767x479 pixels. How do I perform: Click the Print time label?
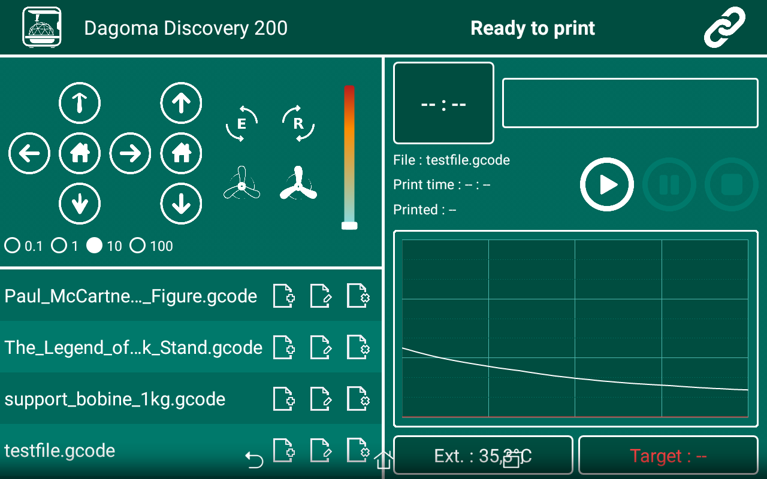pos(442,184)
